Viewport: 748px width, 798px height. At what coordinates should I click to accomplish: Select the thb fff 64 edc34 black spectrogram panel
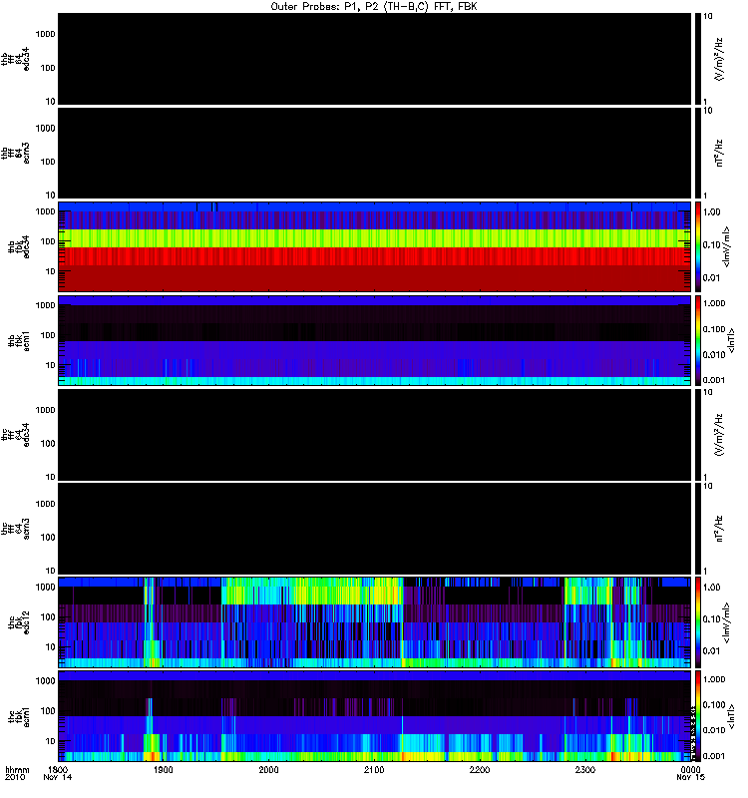(x=374, y=59)
